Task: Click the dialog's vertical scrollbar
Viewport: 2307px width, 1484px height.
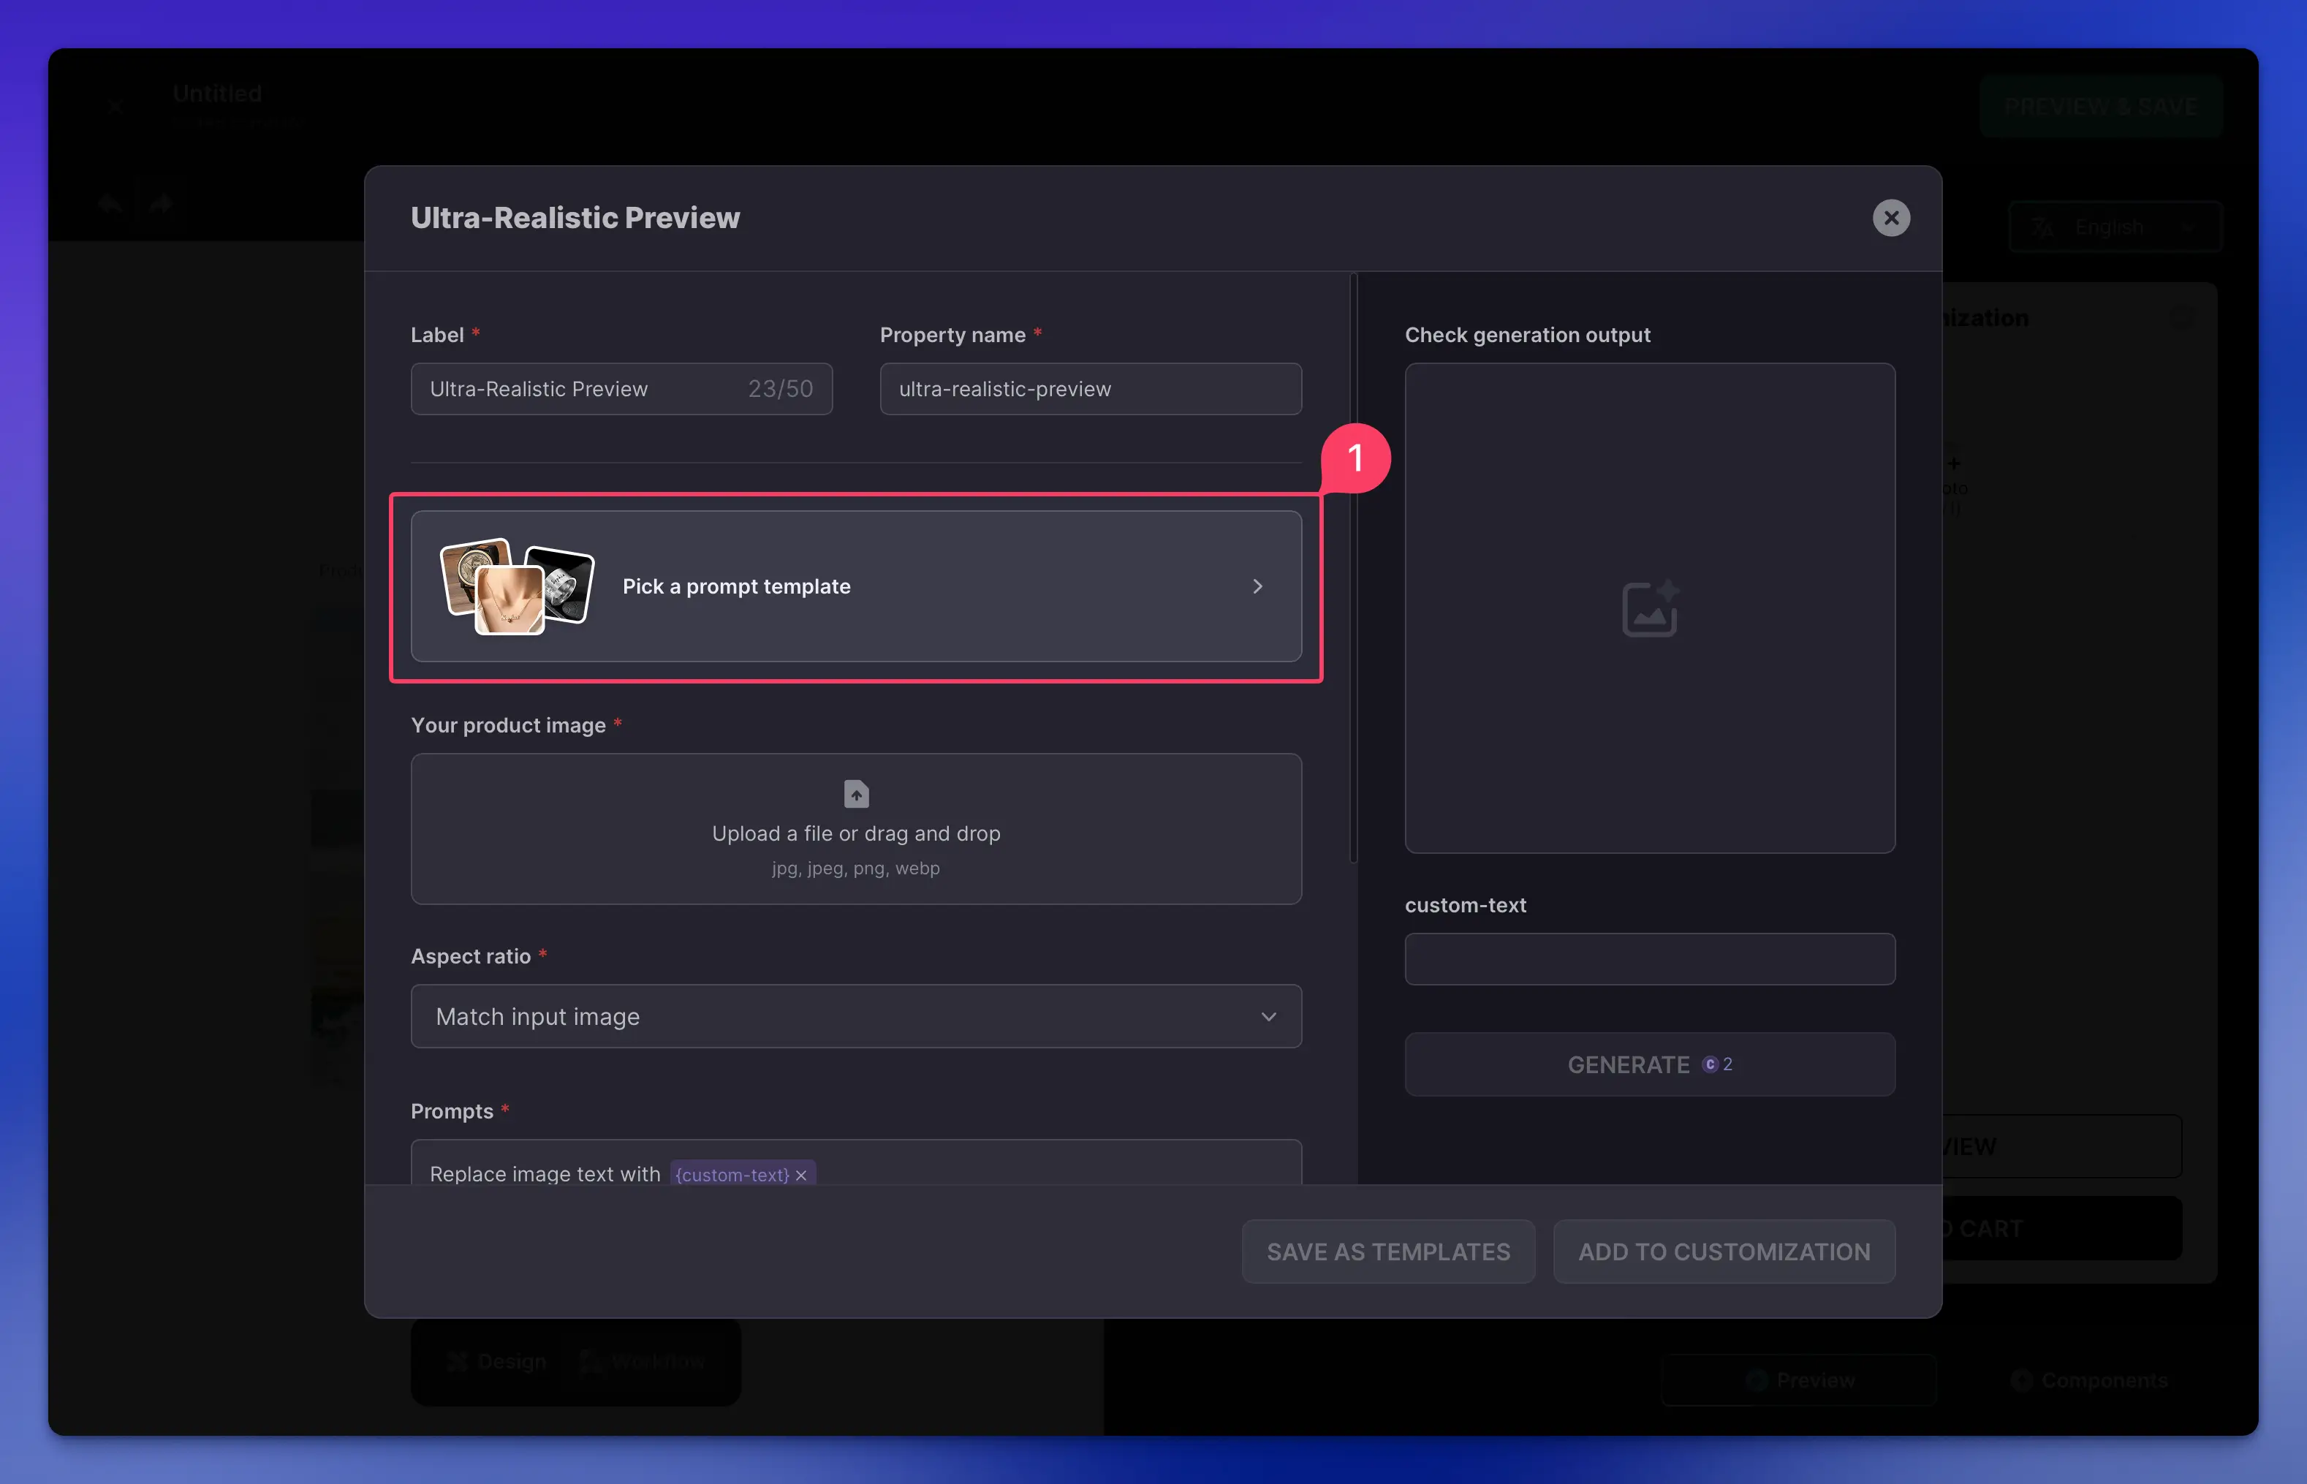Action: [1353, 569]
